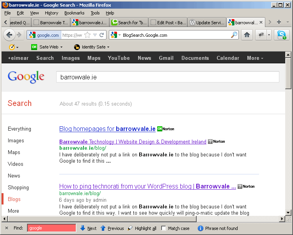293x235 pixels.
Task: Open the Skype toolbar icon
Action: pos(282,35)
